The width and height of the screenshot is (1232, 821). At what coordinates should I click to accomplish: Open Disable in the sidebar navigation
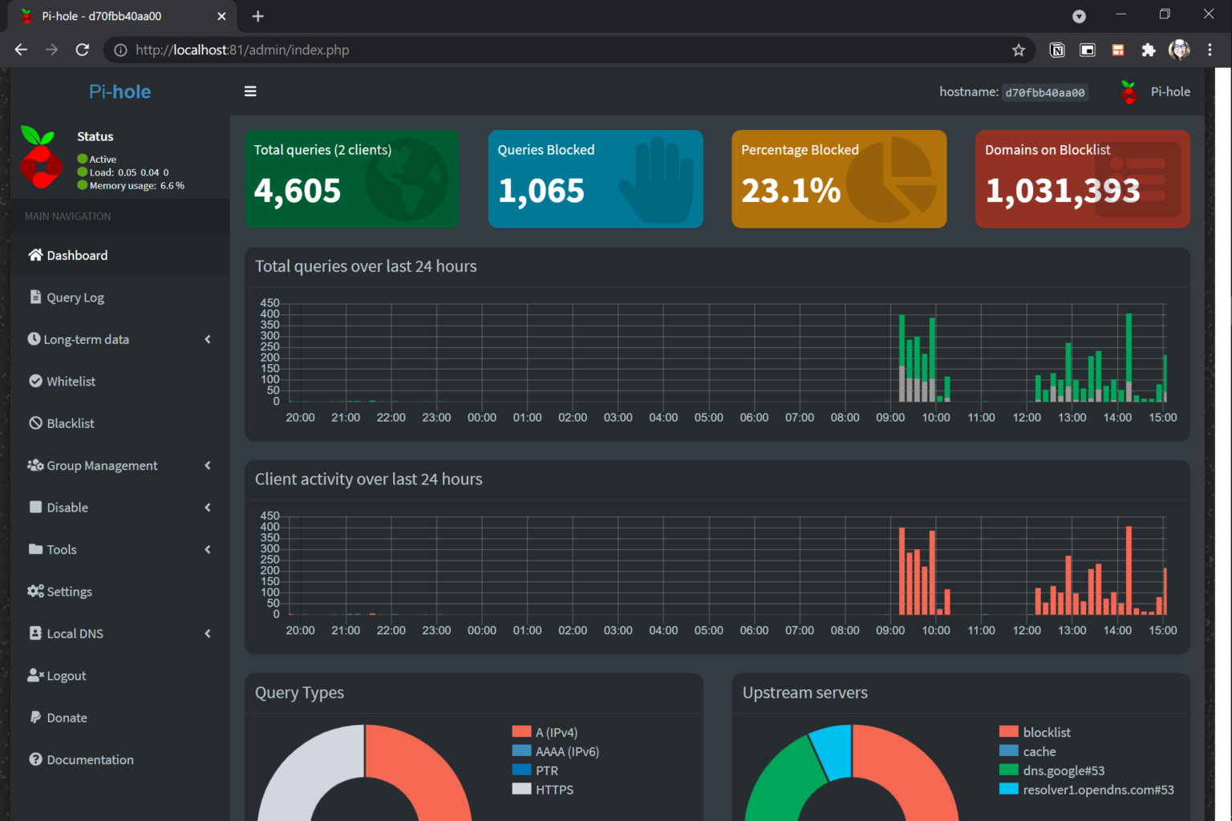point(66,507)
